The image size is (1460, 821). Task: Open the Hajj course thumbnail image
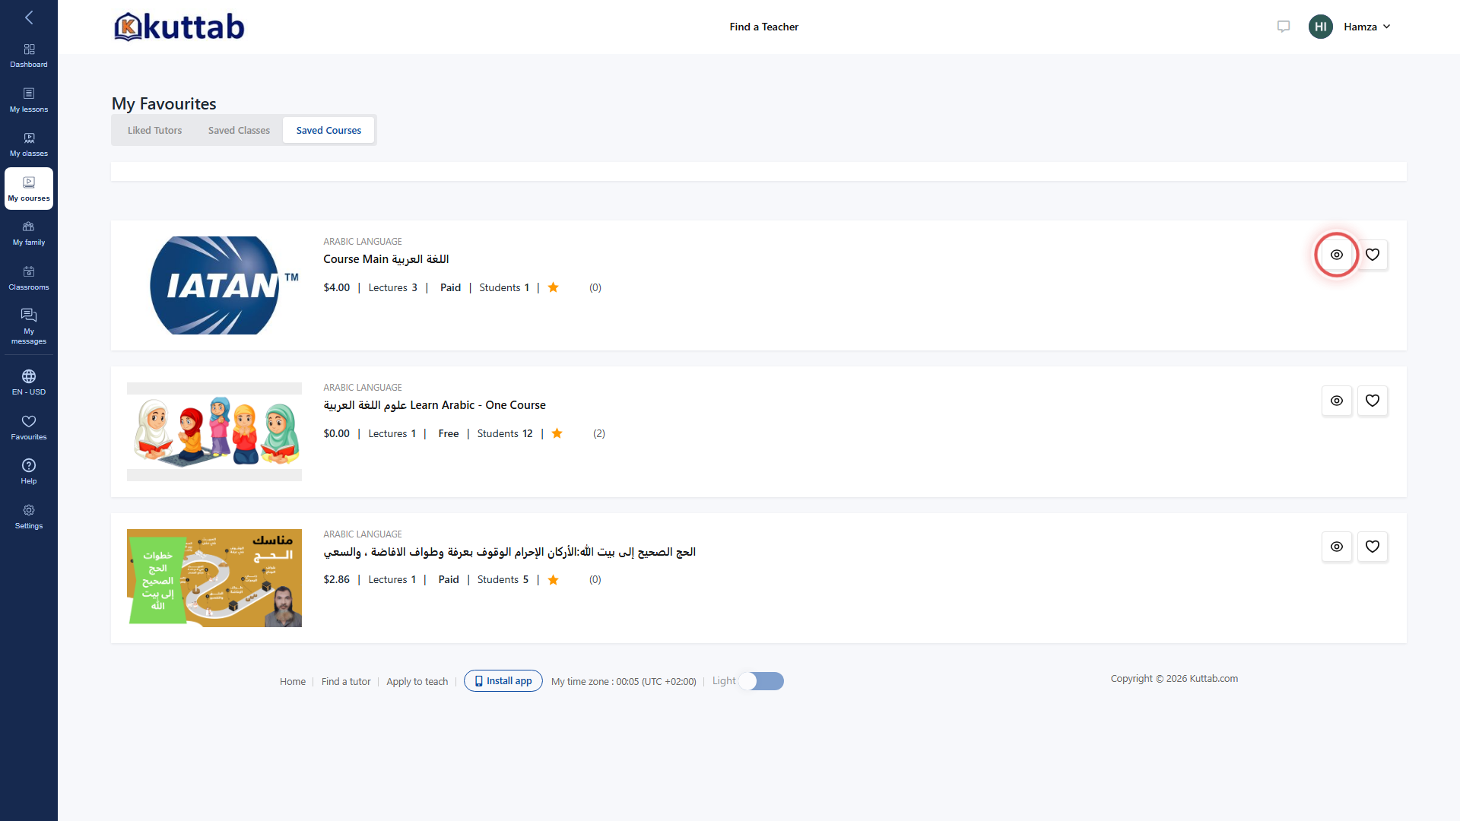(214, 578)
